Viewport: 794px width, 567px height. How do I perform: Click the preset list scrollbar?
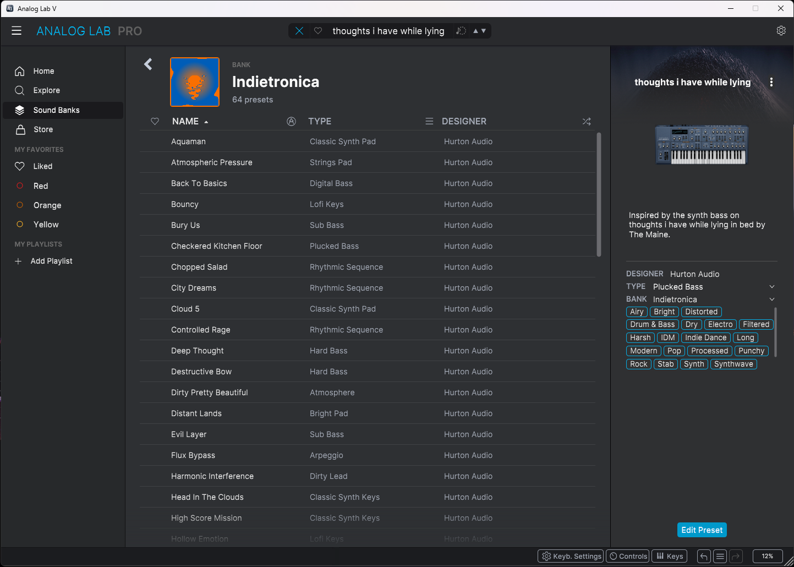[x=599, y=194]
